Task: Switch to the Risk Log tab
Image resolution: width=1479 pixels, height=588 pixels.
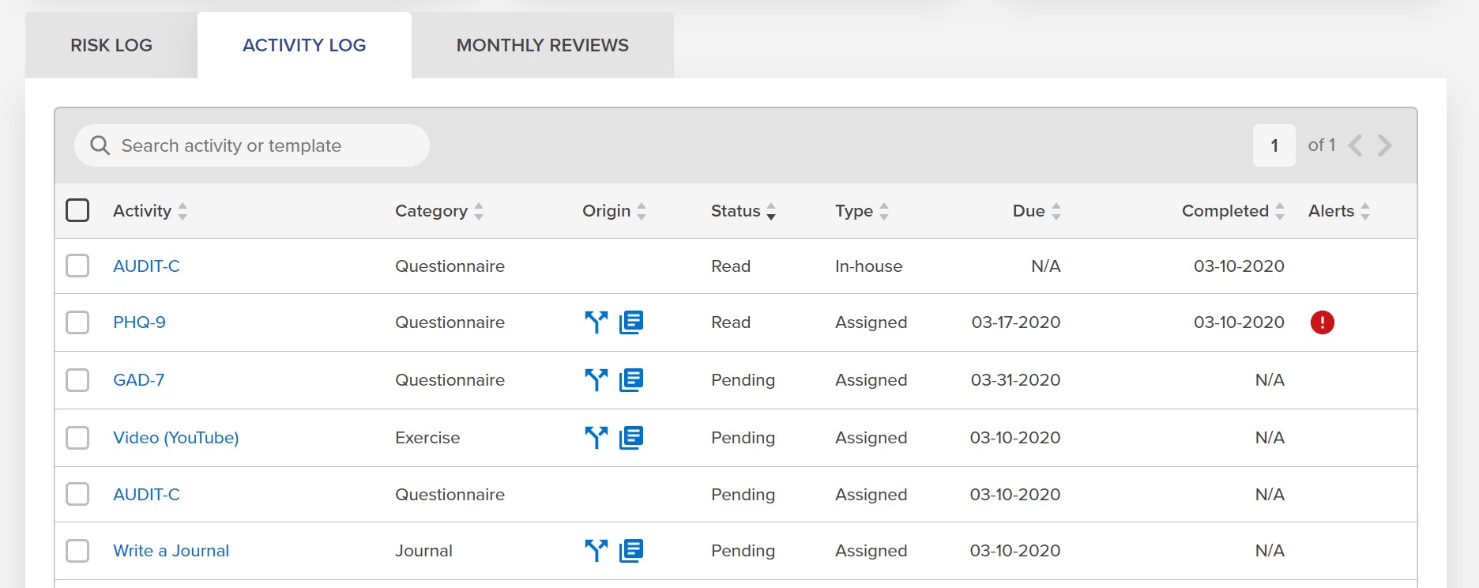Action: coord(111,45)
